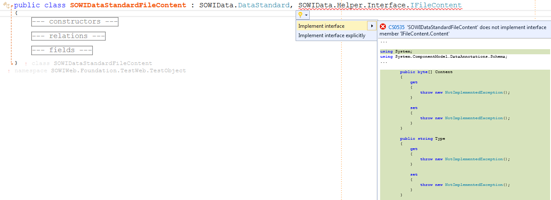The height and width of the screenshot is (200, 551).
Task: Click the lightbulb quick actions icon
Action: coord(300,15)
